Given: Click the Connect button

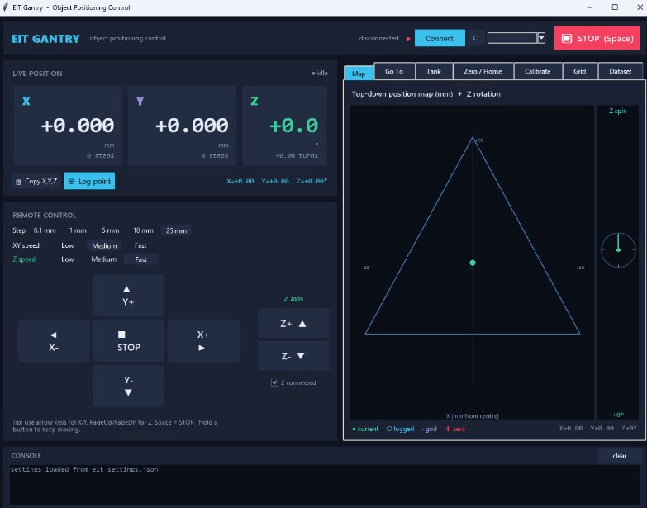Looking at the screenshot, I should tap(440, 38).
